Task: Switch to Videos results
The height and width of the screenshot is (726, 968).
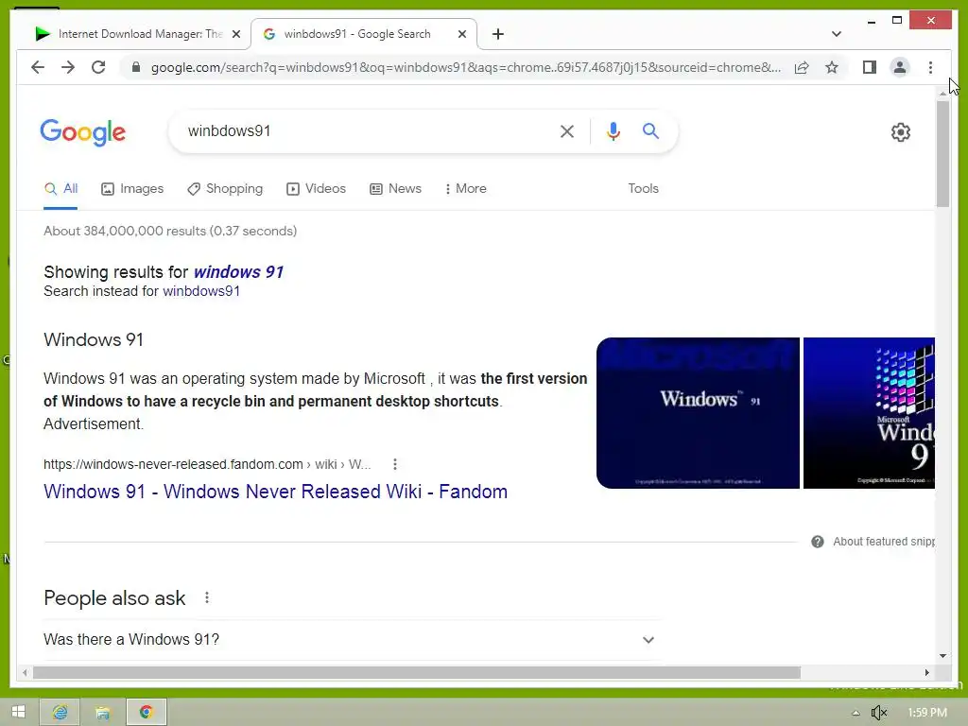Action: pyautogui.click(x=316, y=189)
